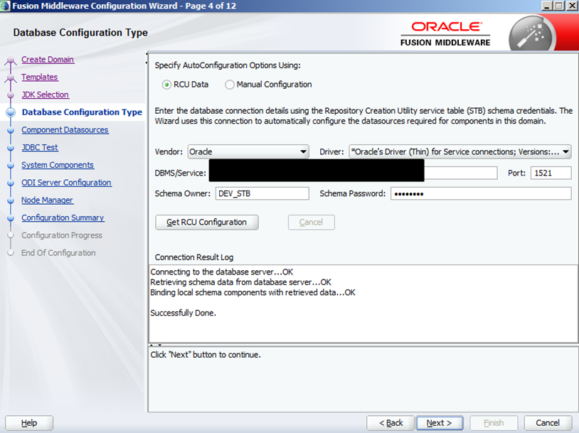Click the Cancel button at bottom right

547,423
